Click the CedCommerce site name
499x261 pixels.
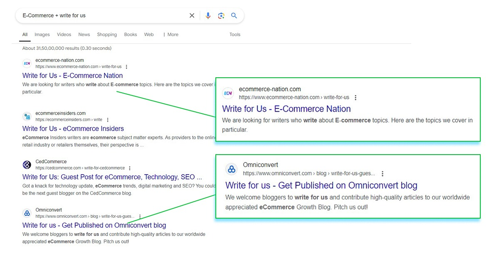(x=51, y=162)
